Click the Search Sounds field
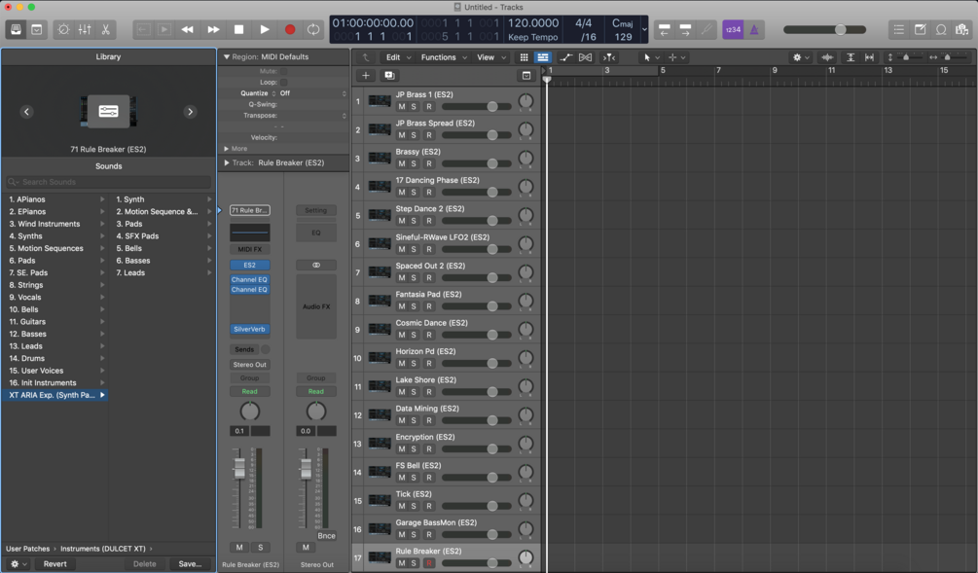978x573 pixels. pos(109,182)
